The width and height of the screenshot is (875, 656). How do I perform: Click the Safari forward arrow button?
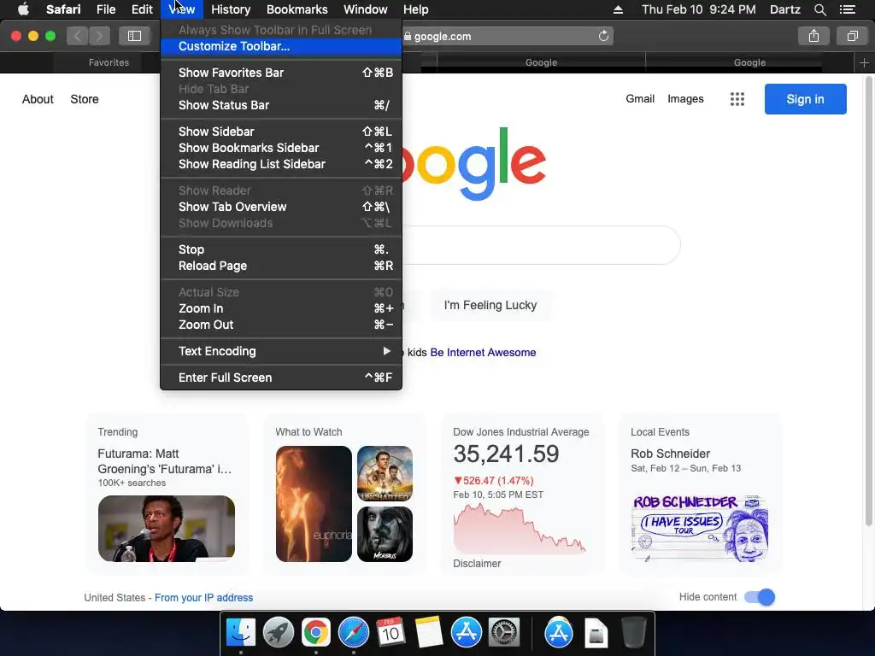coord(99,36)
